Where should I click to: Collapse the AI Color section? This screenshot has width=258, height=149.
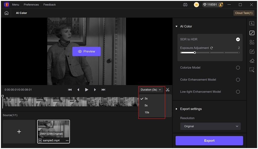[177, 26]
